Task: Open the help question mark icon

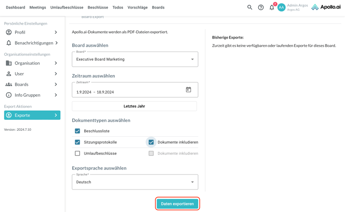Action: click(x=261, y=8)
